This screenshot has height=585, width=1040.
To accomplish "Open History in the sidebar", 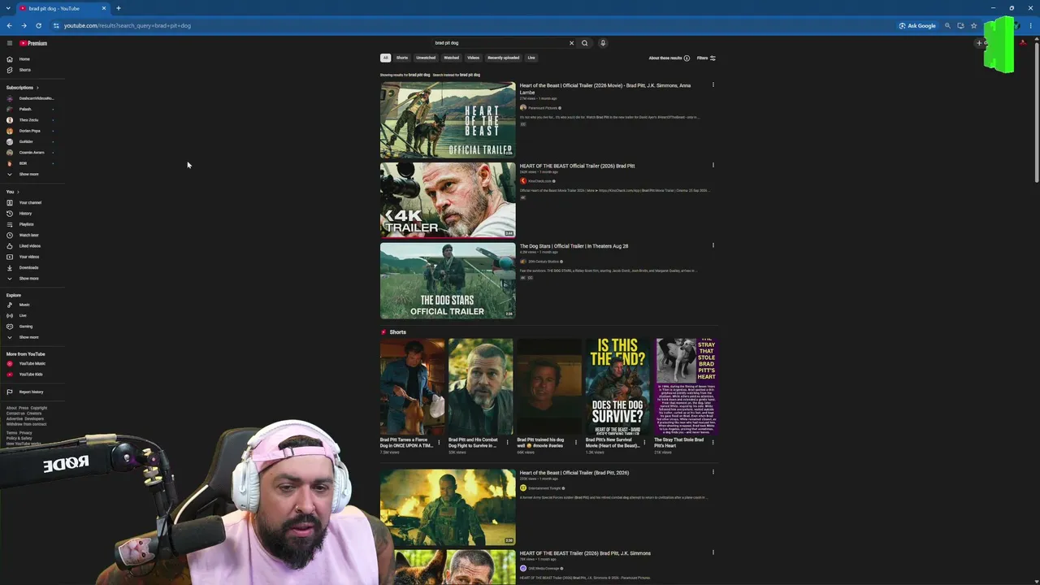I will pos(25,214).
